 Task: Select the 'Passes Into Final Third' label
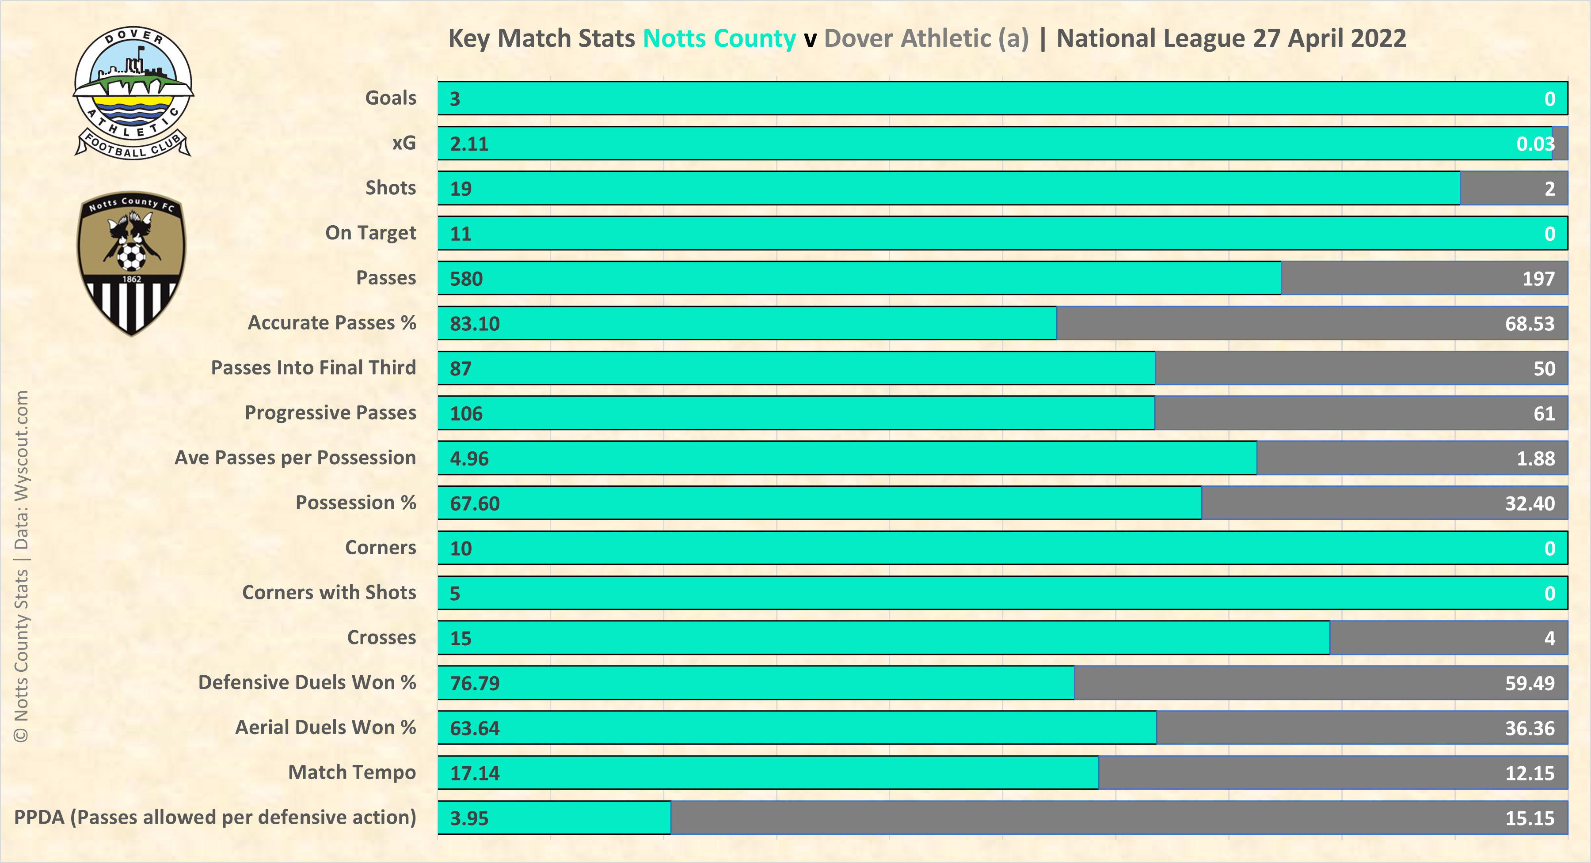pyautogui.click(x=313, y=368)
